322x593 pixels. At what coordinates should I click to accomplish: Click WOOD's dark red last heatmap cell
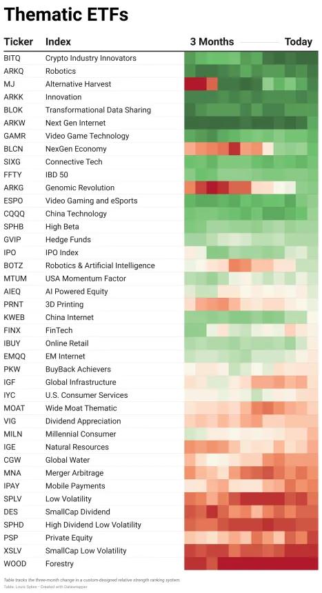312,563
